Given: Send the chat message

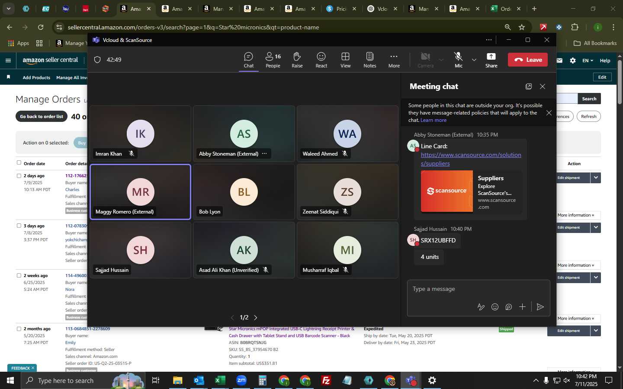Looking at the screenshot, I should coord(540,307).
